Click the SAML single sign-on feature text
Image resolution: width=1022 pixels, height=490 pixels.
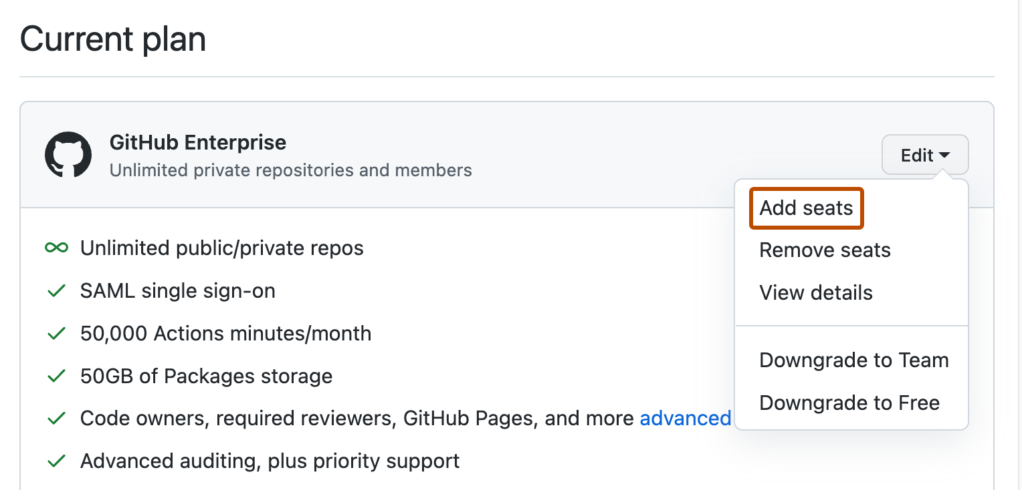[177, 291]
